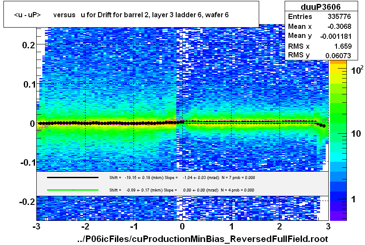Click the plot title '<u - uP> versus u for Drift'
Viewport: 365px width, 245px height.
121,15
